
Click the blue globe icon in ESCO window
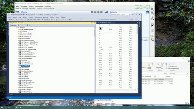coord(147,12)
